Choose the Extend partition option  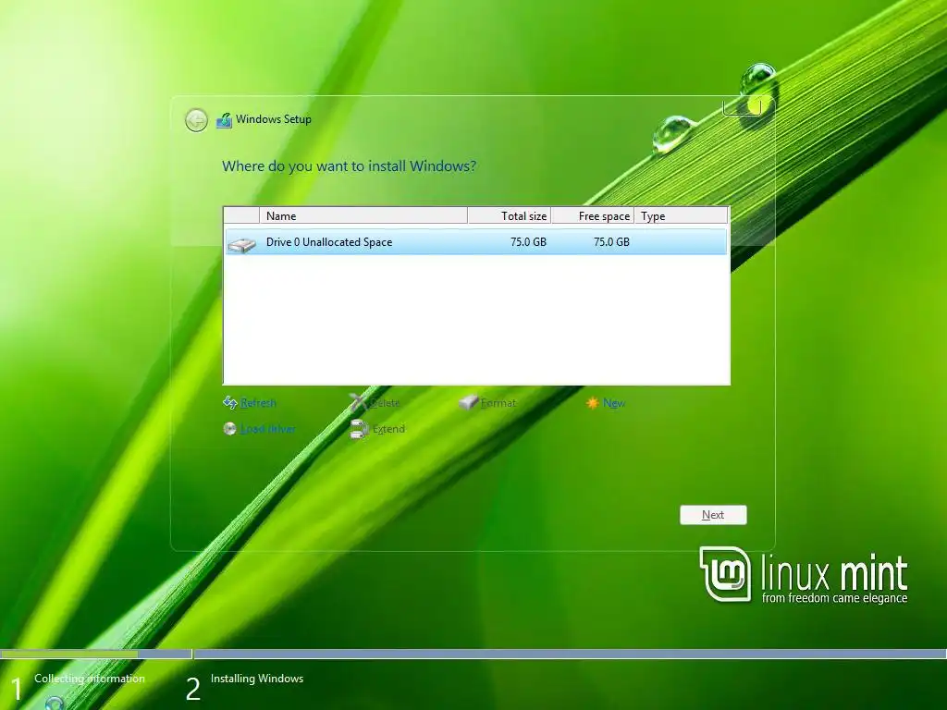pyautogui.click(x=388, y=429)
